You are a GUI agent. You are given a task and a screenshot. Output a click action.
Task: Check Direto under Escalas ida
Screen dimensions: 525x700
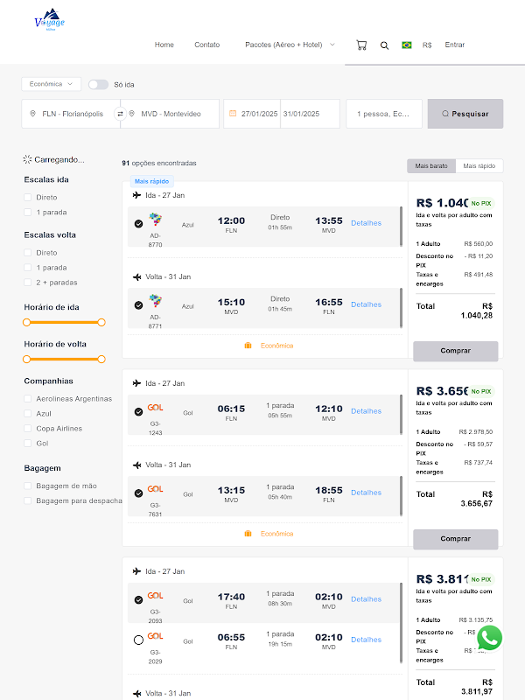(x=28, y=198)
